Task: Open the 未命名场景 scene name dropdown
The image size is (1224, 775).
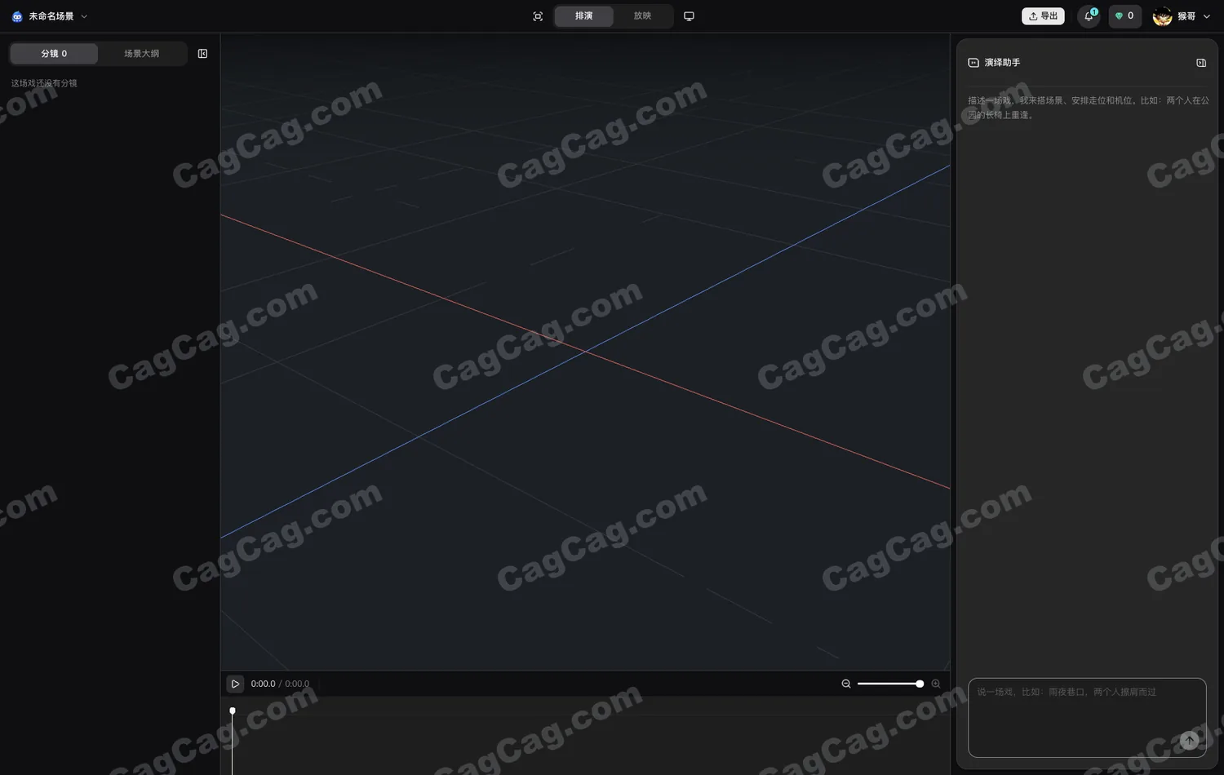Action: 59,16
